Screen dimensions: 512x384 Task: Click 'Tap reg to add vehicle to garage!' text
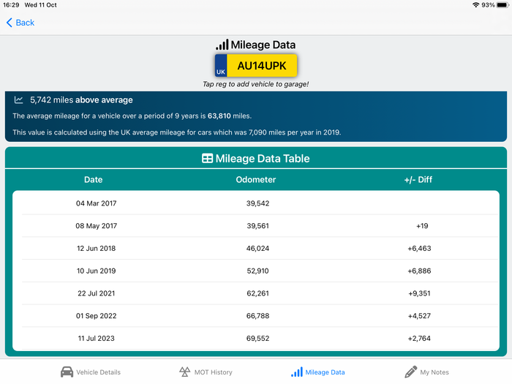(x=256, y=84)
